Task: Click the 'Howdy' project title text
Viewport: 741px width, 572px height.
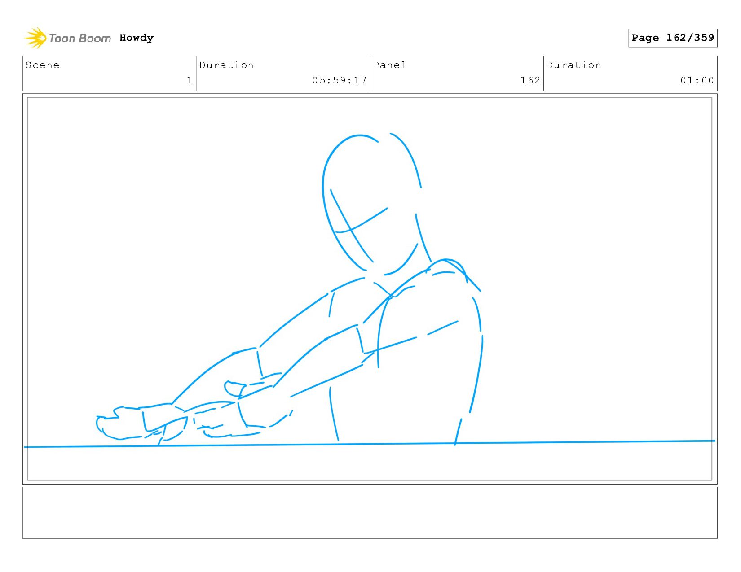Action: tap(137, 38)
